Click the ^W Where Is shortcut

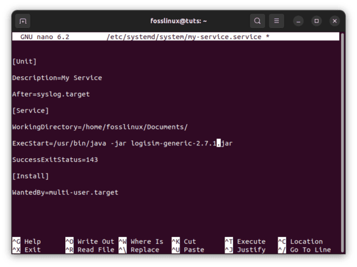coord(141,241)
